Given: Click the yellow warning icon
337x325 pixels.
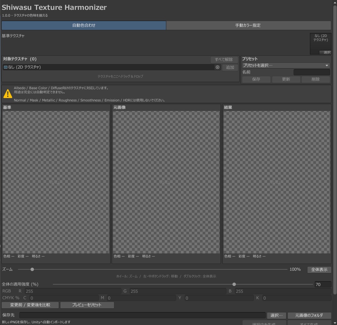Looking at the screenshot, I should click(x=8, y=94).
